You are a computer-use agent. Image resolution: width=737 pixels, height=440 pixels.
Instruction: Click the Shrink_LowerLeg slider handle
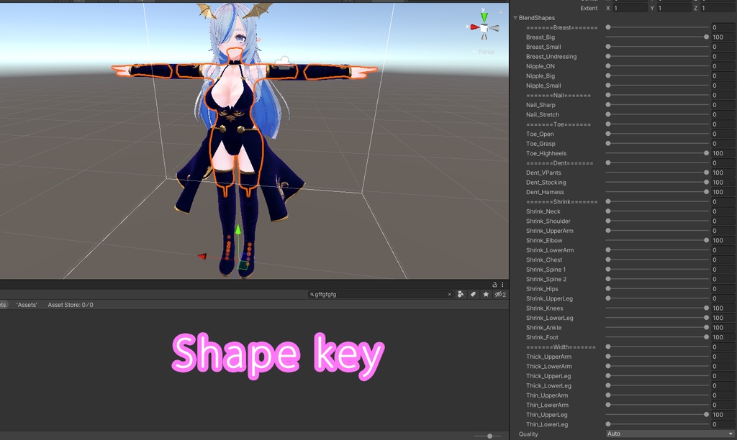point(706,318)
